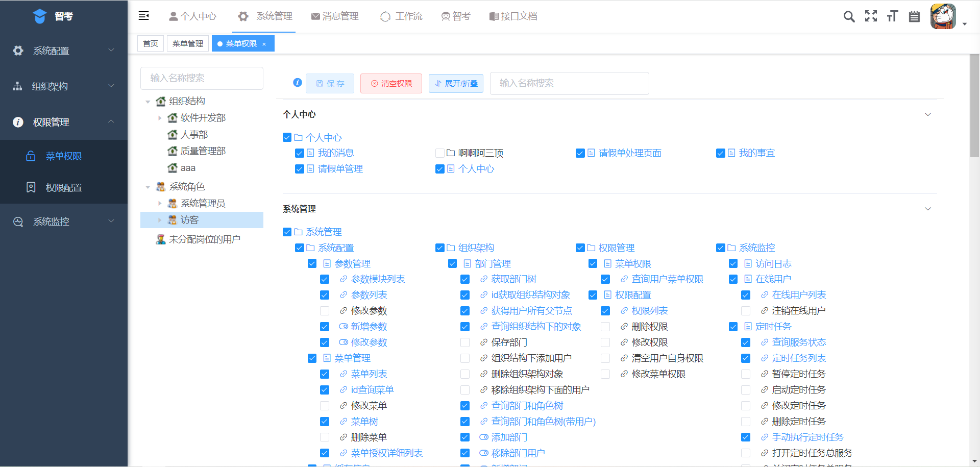
Task: Check the 啊啊阿三顶 checkbox
Action: click(439, 153)
